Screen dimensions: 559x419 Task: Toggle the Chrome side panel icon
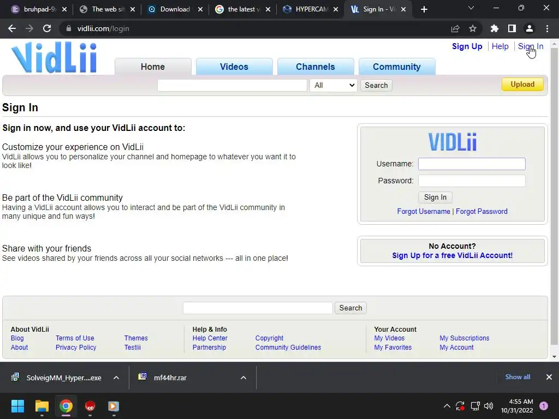pyautogui.click(x=512, y=28)
